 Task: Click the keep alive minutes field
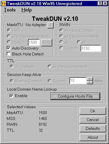pos(78,81)
